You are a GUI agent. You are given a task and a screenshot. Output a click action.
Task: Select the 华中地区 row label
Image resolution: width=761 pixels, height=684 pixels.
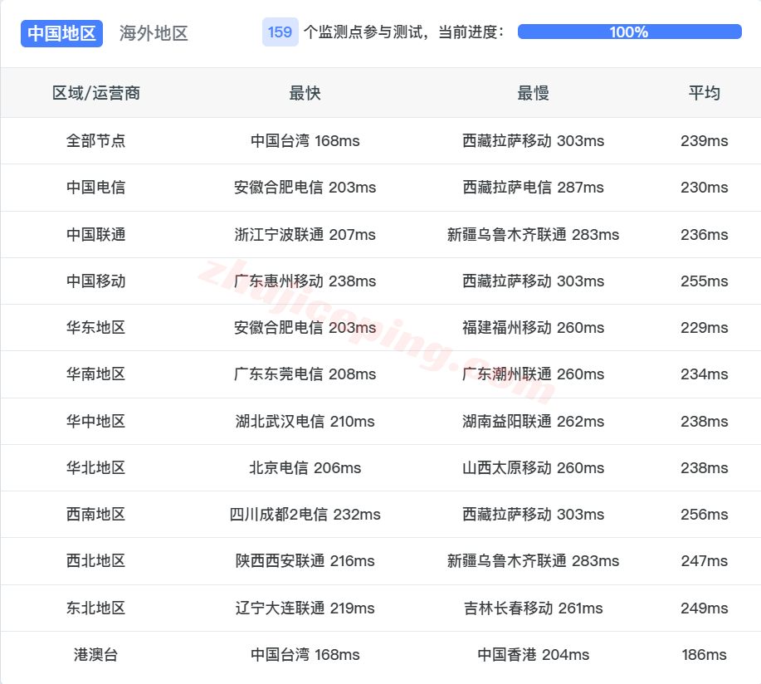pyautogui.click(x=96, y=422)
